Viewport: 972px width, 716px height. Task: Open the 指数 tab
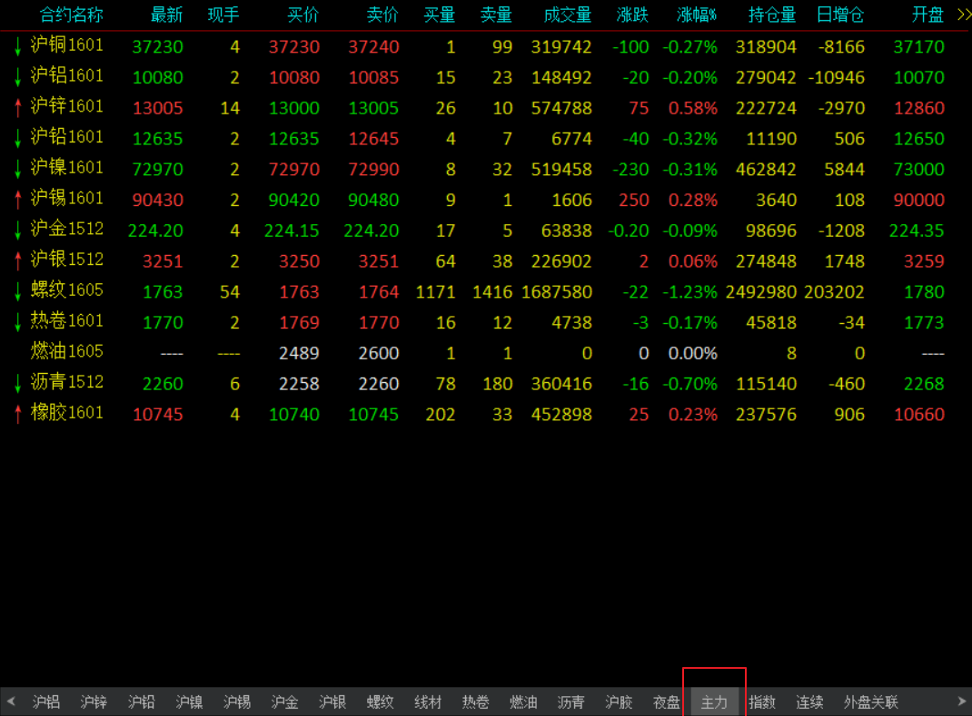(x=762, y=702)
